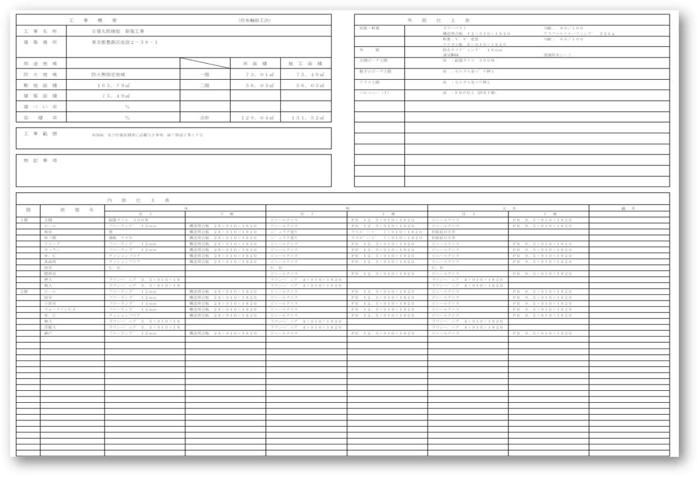Click the 建ぺい率 label cell
The image size is (699, 477).
41,106
